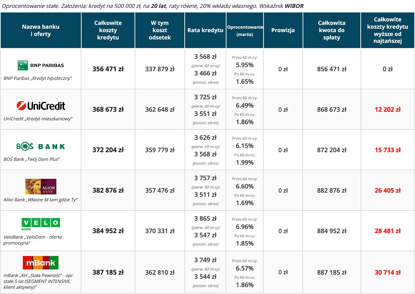The width and height of the screenshot is (415, 294).
Task: Open UniCredit „Kredyt mieszkaniowy” offer name
Action: coord(38,119)
